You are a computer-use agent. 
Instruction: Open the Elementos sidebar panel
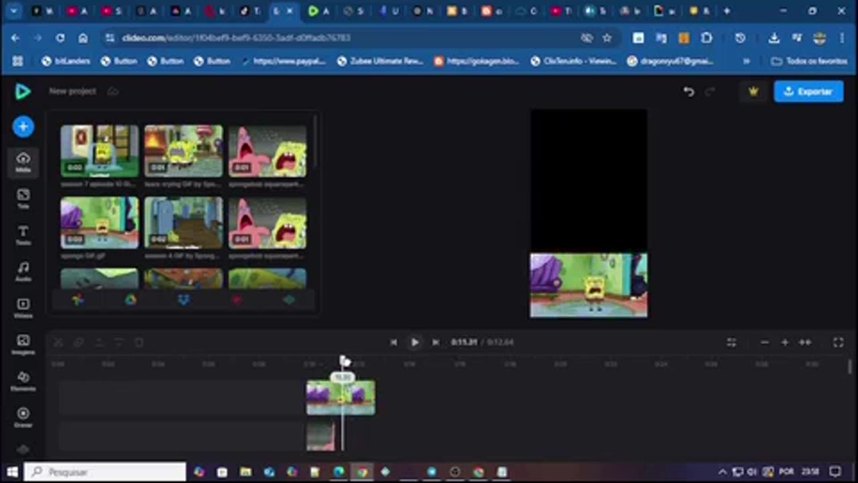coord(23,381)
